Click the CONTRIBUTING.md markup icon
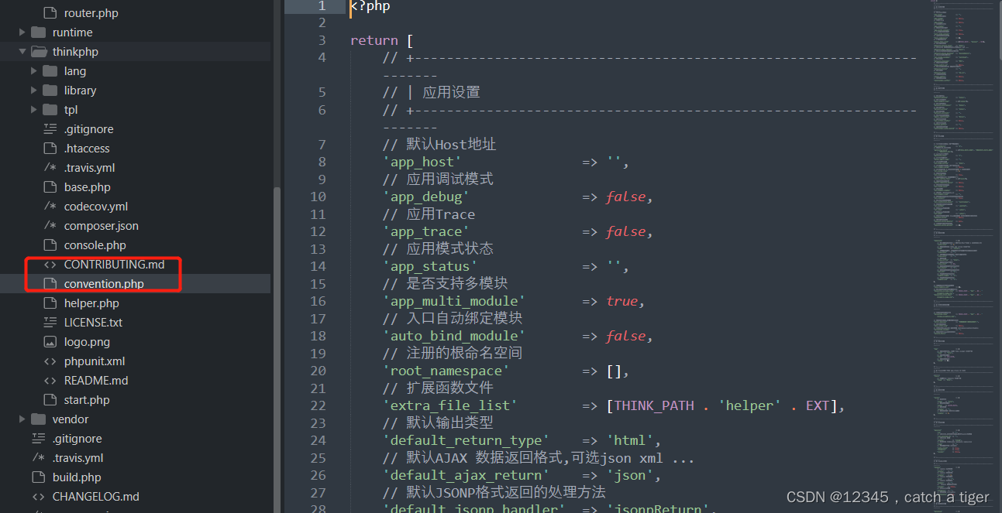This screenshot has width=1002, height=513. 50,265
